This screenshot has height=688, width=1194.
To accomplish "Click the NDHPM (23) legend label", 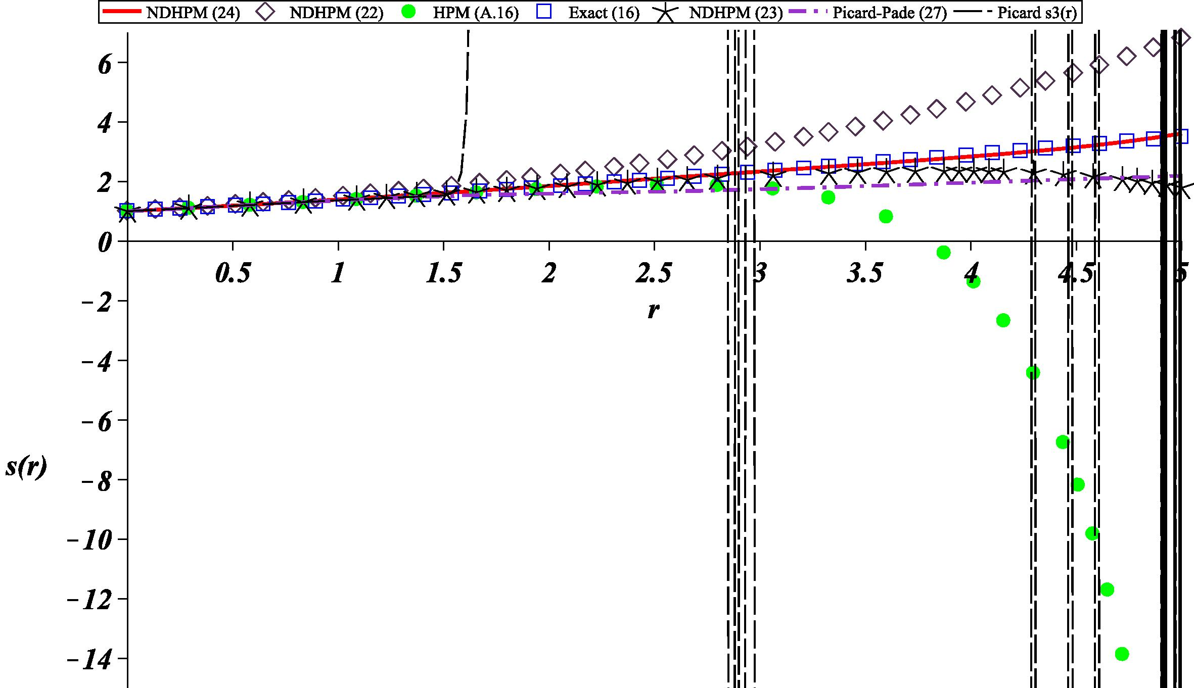I will point(736,13).
